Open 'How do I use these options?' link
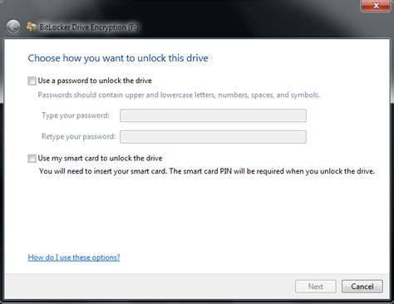Image resolution: width=394 pixels, height=304 pixels. [x=74, y=257]
